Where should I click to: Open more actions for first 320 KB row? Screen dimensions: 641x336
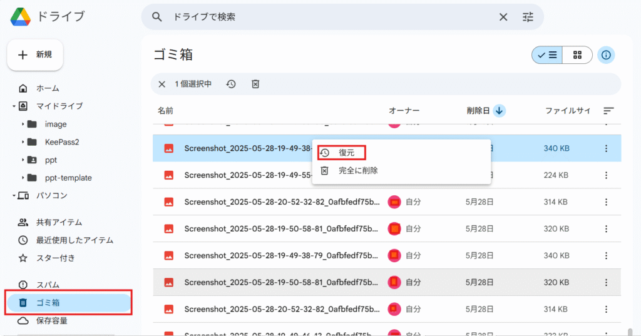(606, 229)
